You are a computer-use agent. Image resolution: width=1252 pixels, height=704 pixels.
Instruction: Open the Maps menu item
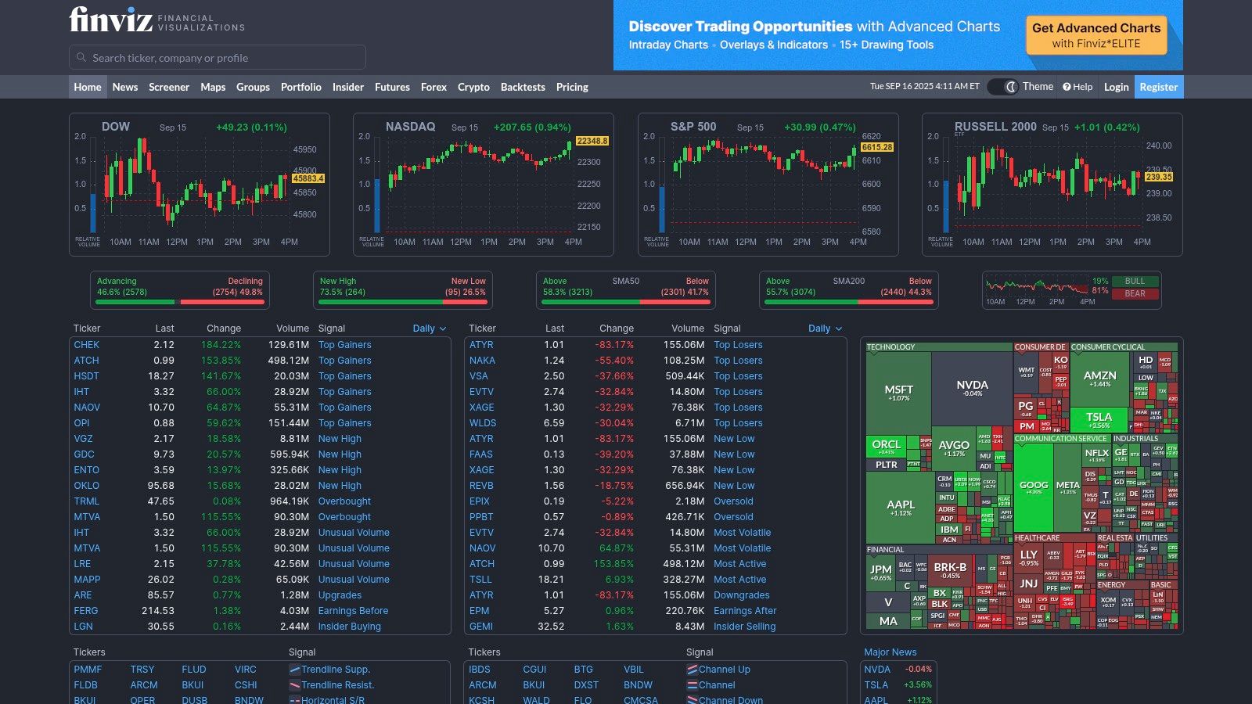coord(213,87)
